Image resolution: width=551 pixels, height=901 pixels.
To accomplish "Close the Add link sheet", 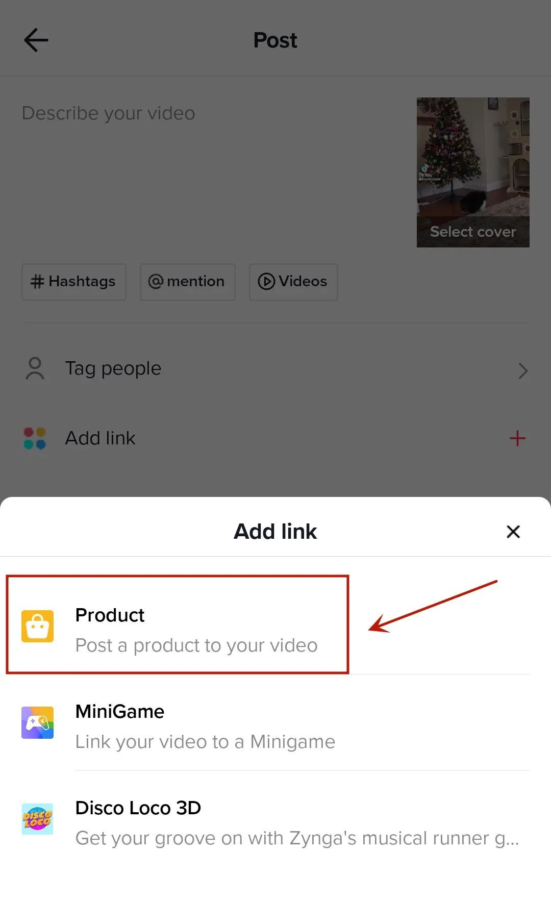I will [513, 532].
